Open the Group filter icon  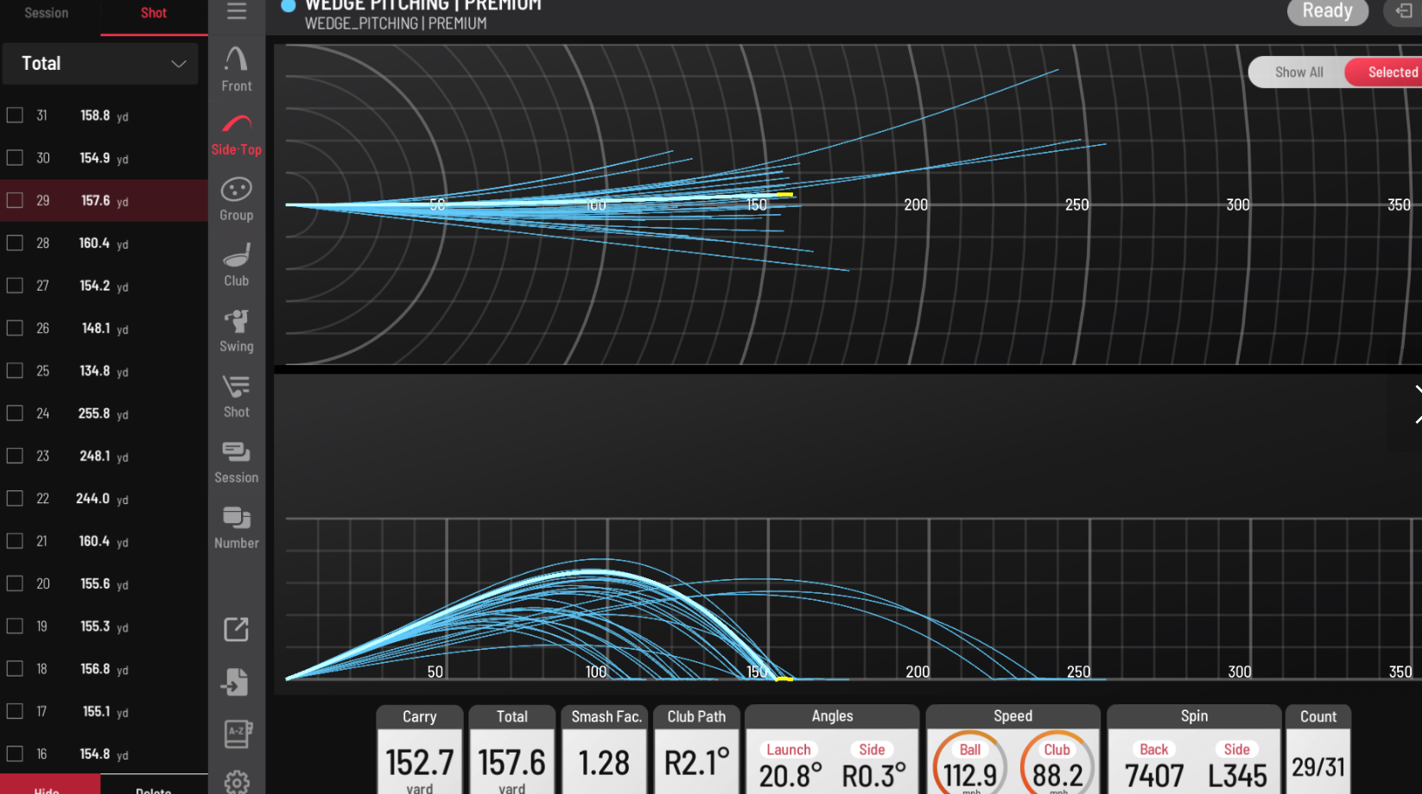click(x=236, y=199)
